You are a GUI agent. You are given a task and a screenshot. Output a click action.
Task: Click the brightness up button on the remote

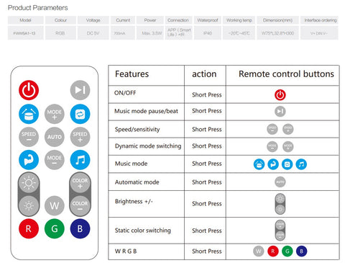click(29, 183)
